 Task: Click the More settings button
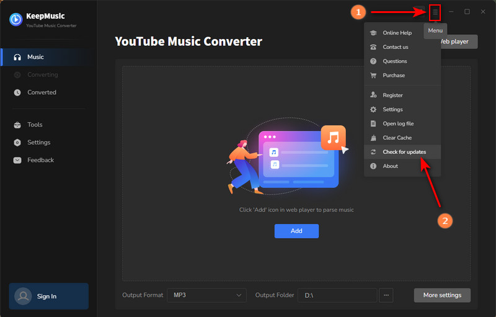click(x=442, y=295)
